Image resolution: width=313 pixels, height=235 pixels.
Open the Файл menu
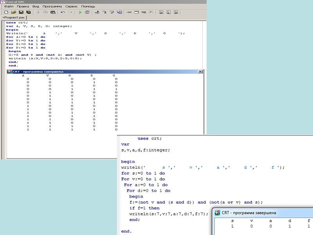point(9,7)
